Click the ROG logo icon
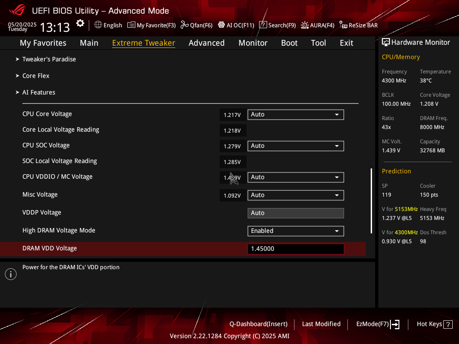Viewport: 459px width, 344px height. [x=17, y=11]
